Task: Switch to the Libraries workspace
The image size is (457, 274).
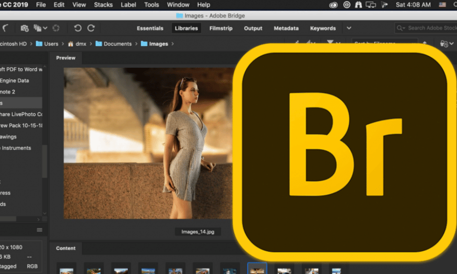Action: tap(186, 28)
